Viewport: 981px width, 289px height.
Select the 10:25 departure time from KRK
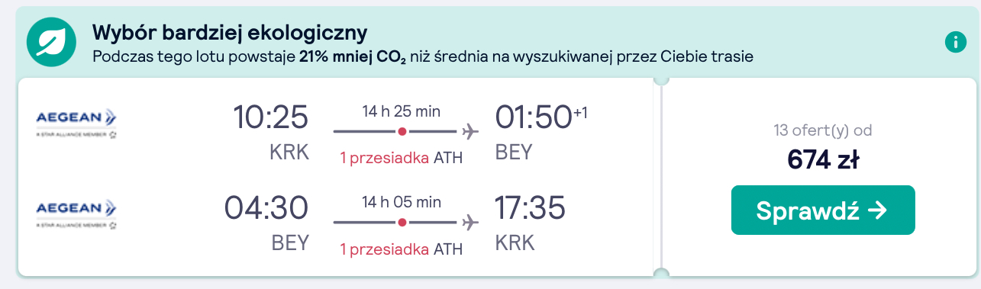270,117
